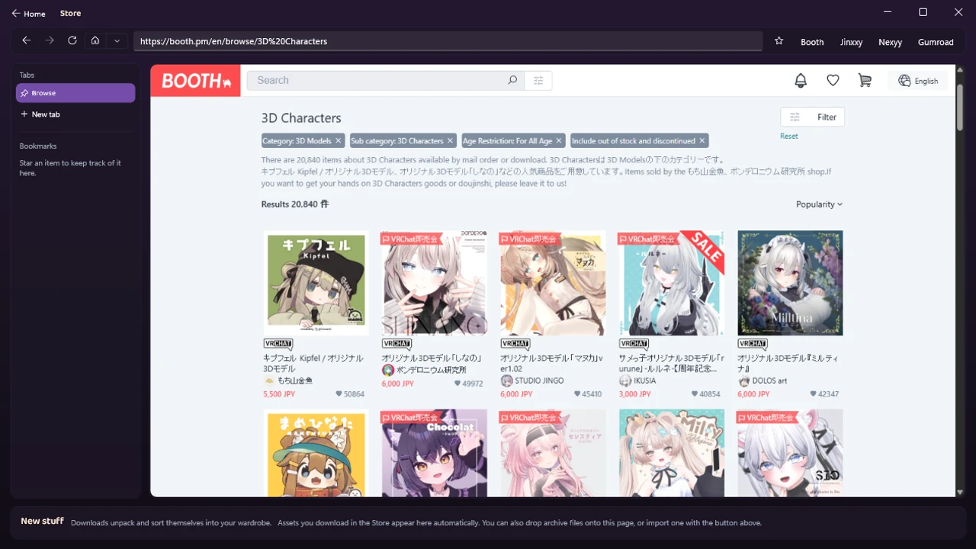The image size is (976, 549).
Task: Open the Jinxxy shortcut
Action: (x=851, y=42)
